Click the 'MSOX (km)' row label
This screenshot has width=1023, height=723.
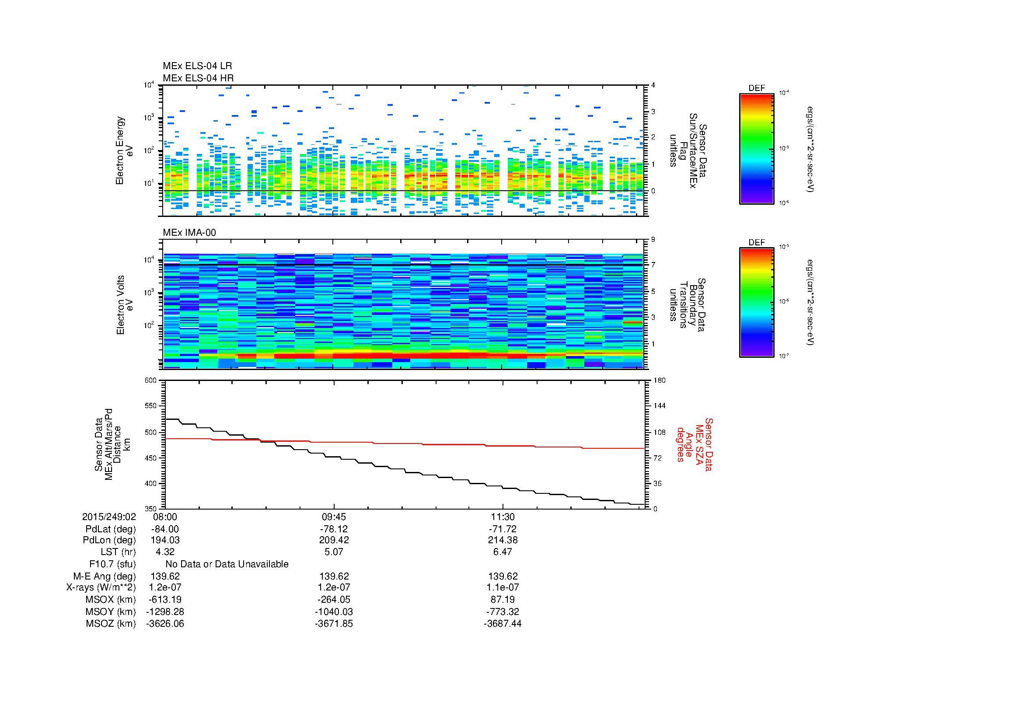111,600
